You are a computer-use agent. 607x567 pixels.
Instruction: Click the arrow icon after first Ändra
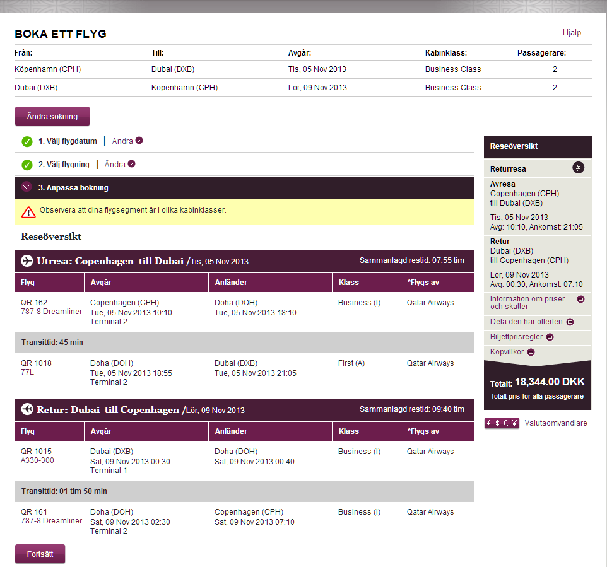pos(139,141)
